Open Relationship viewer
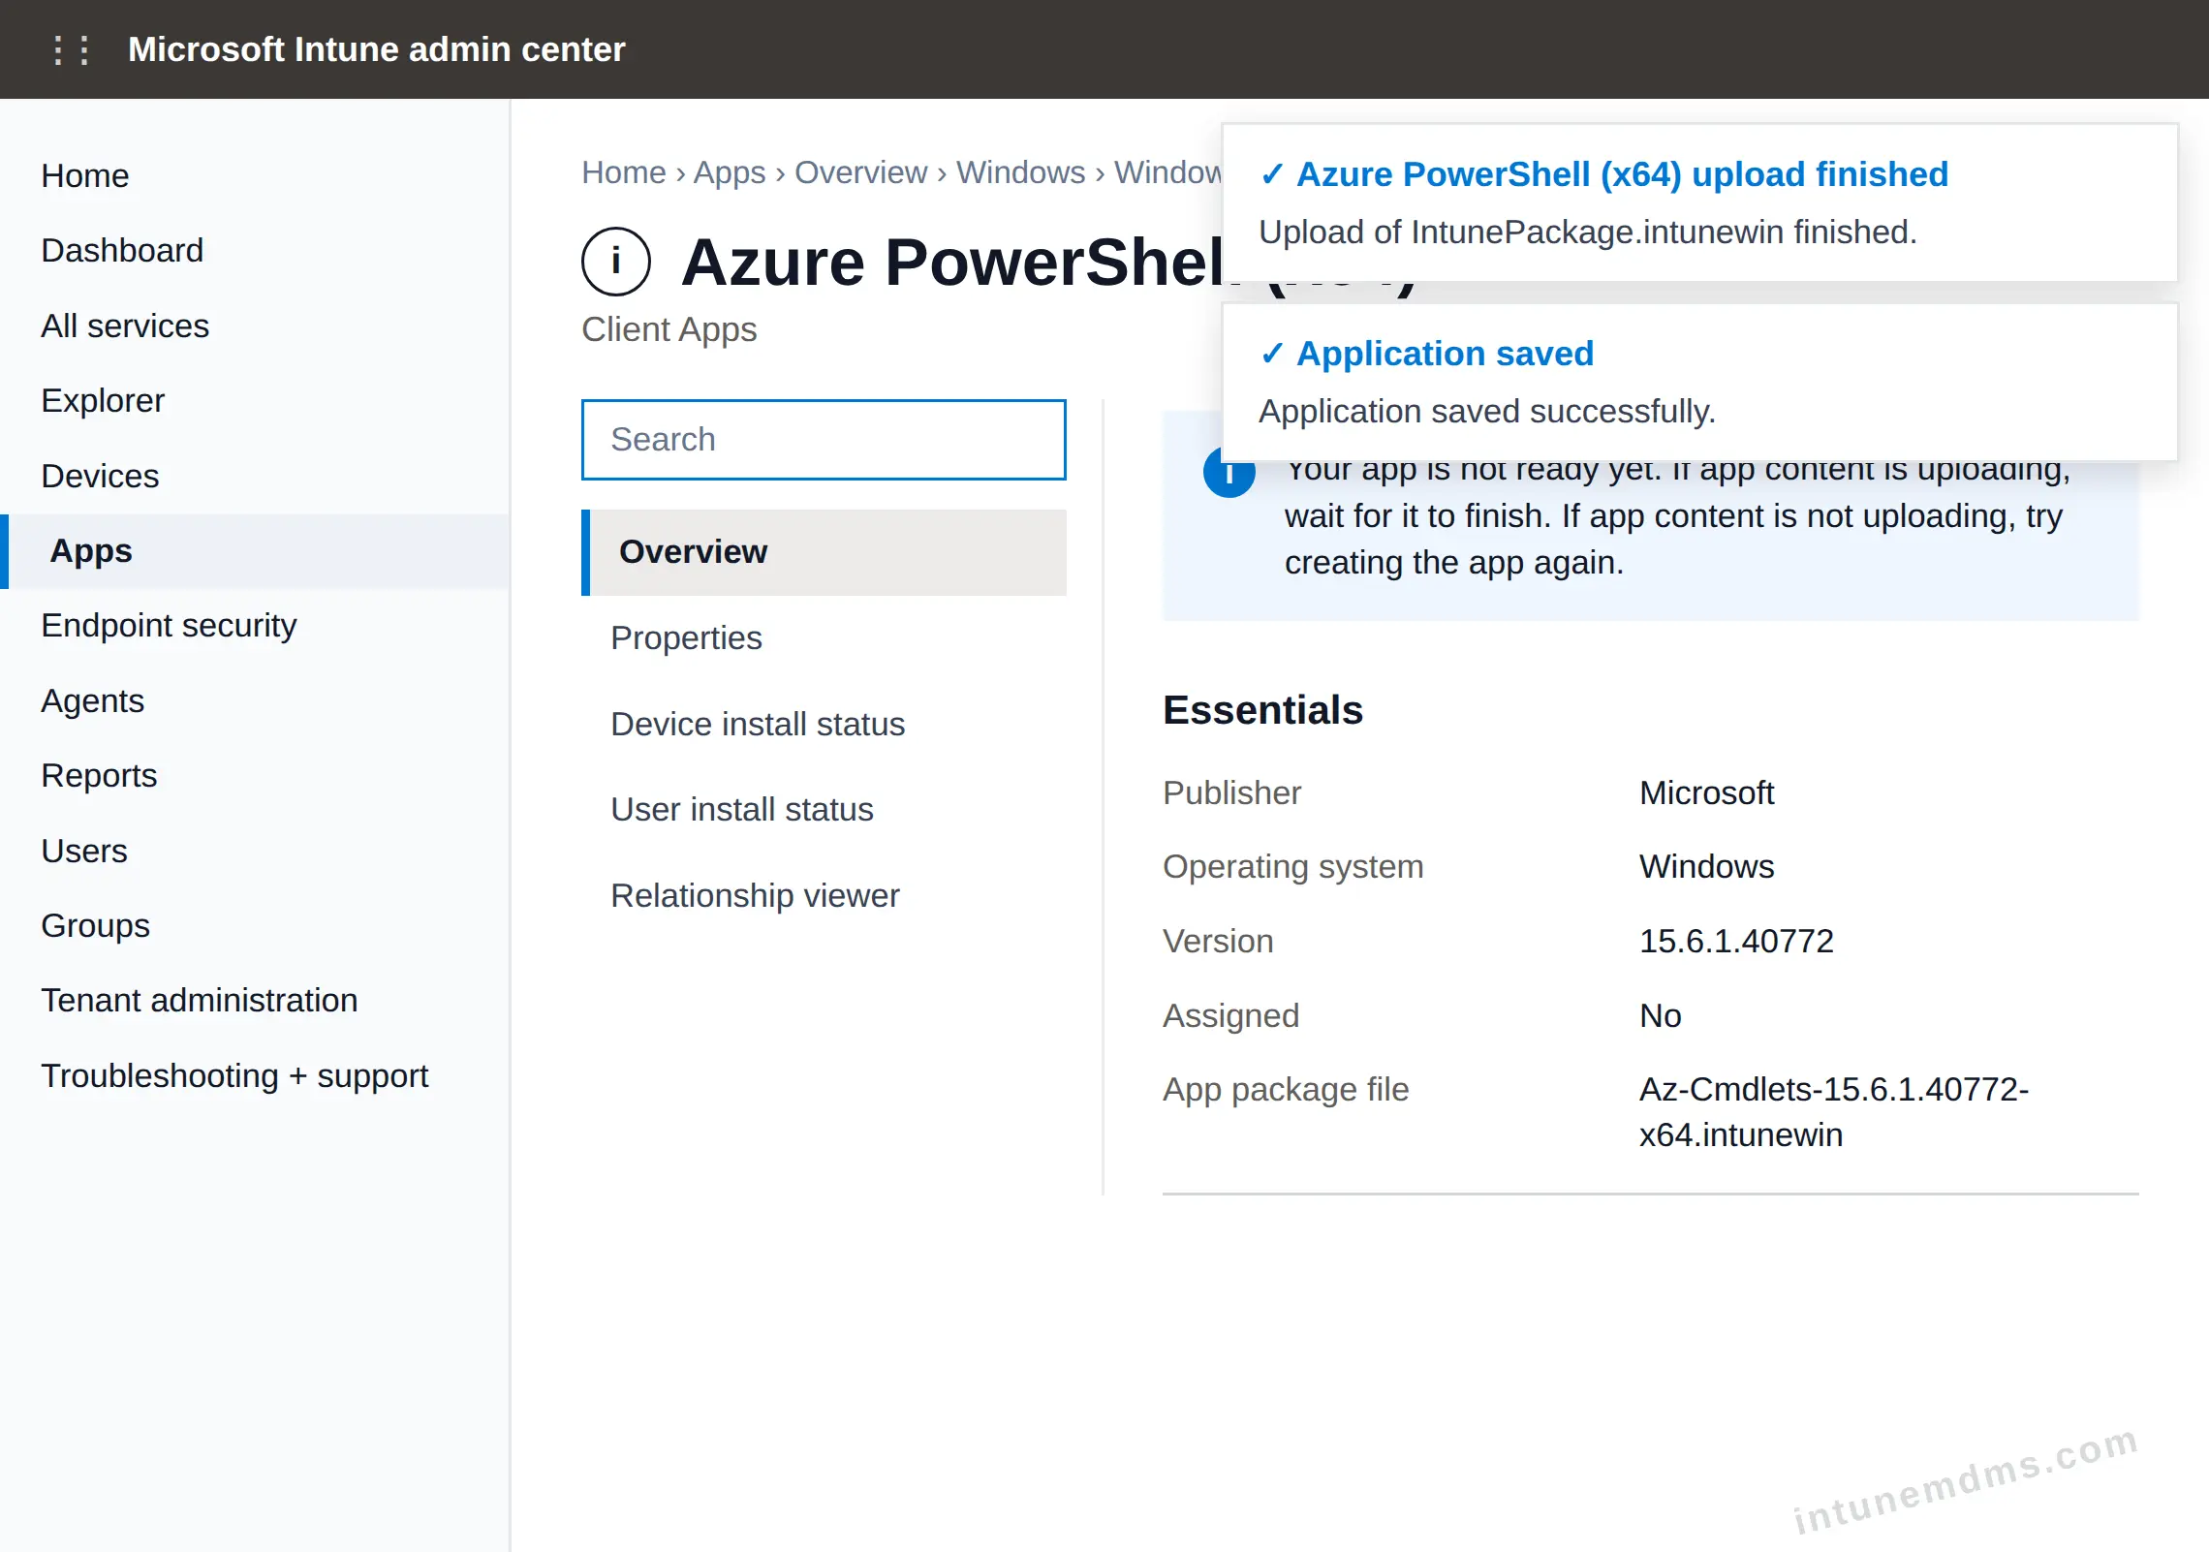The height and width of the screenshot is (1552, 2209). [x=755, y=895]
